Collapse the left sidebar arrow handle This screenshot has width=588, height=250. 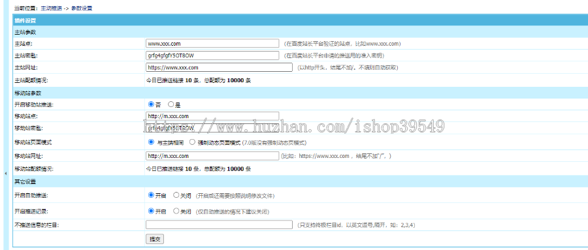tap(6, 174)
